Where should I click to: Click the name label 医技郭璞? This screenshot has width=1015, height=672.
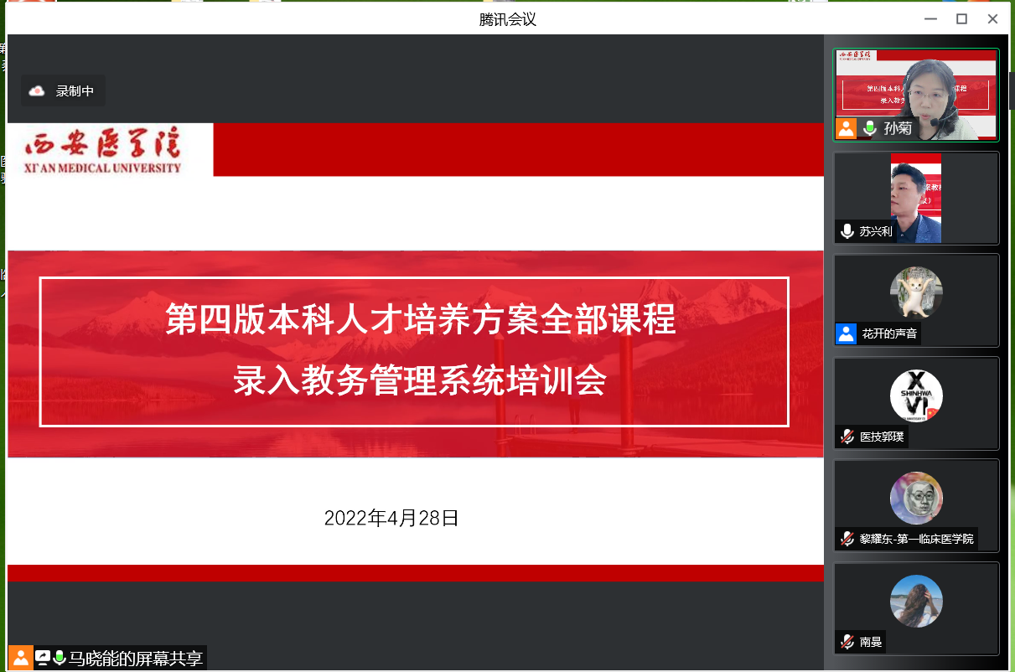[883, 437]
